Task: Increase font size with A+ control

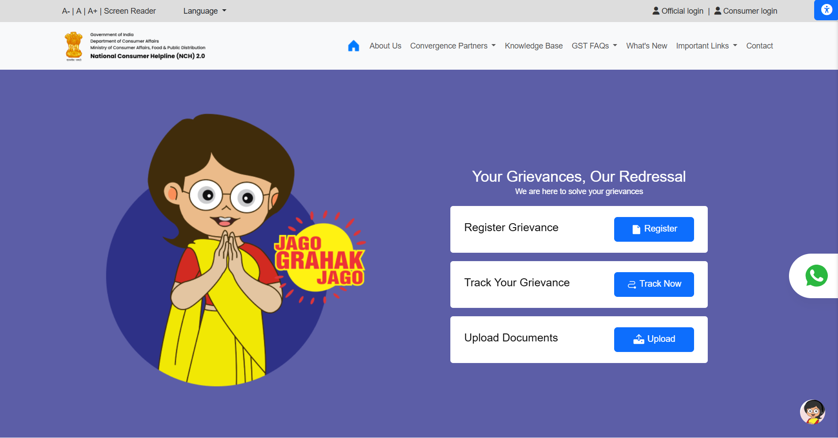Action: point(92,11)
